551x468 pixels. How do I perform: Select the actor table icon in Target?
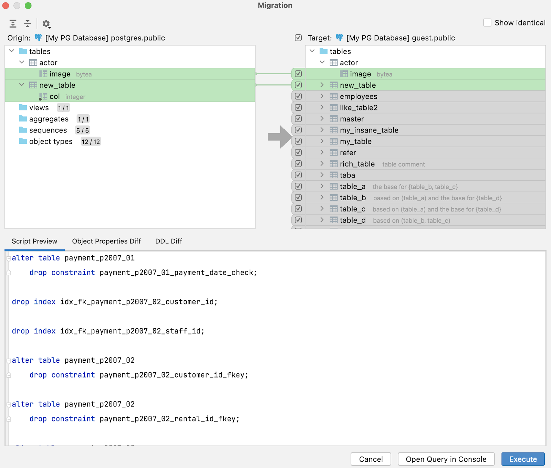tap(334, 63)
